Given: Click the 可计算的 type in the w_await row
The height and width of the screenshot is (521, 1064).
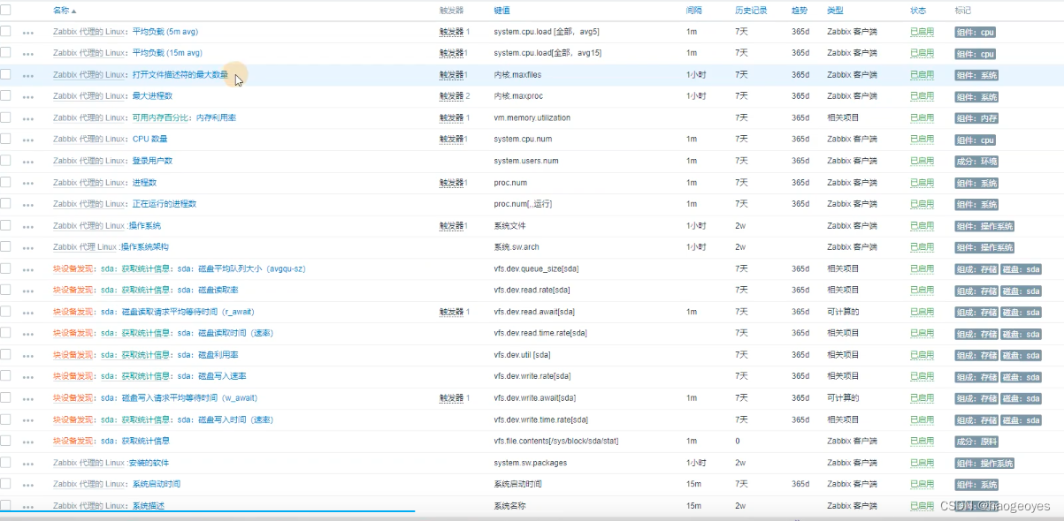Looking at the screenshot, I should point(843,398).
